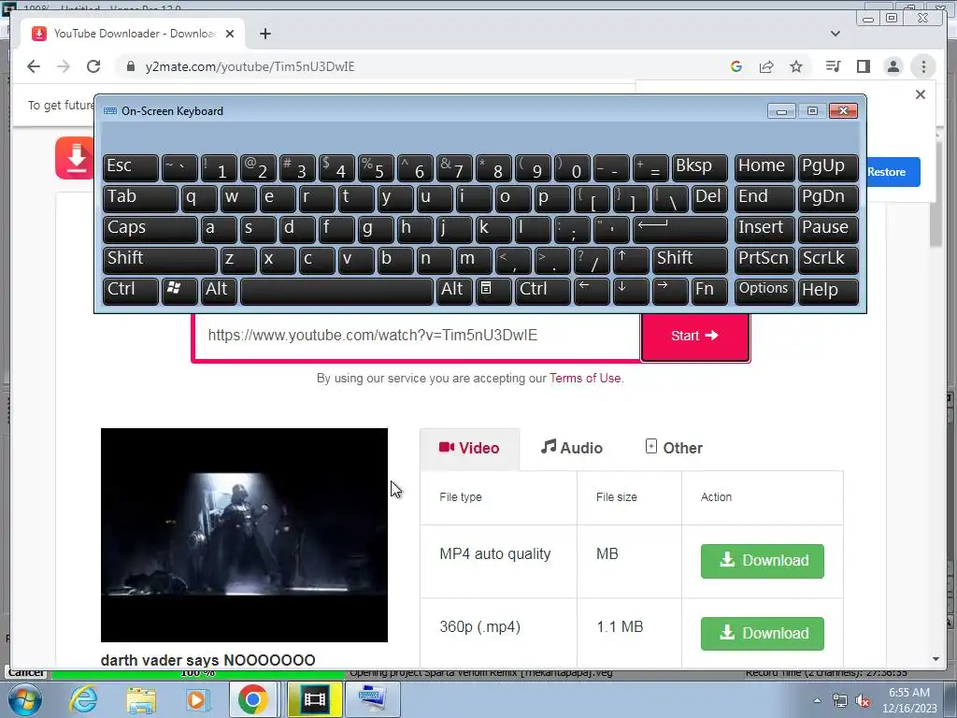Viewport: 957px width, 718px height.
Task: Click the spacebar on On-Screen Keyboard
Action: click(x=336, y=291)
